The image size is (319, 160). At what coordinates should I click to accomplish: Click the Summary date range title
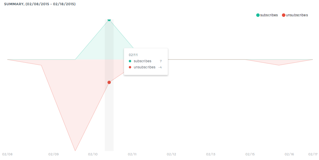(x=40, y=4)
